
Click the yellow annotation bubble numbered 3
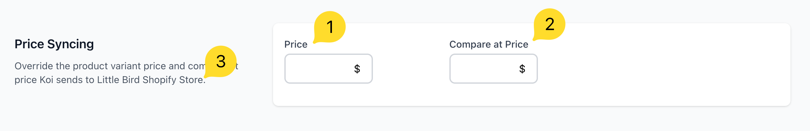click(x=221, y=61)
